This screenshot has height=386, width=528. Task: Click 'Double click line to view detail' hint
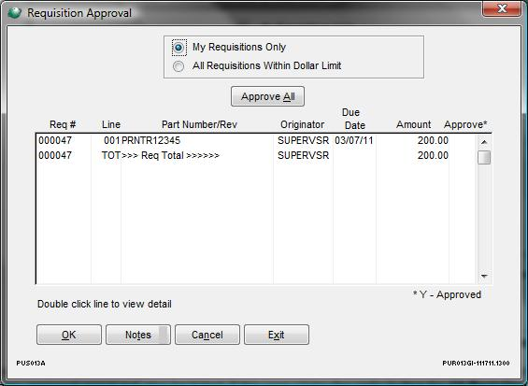105,304
